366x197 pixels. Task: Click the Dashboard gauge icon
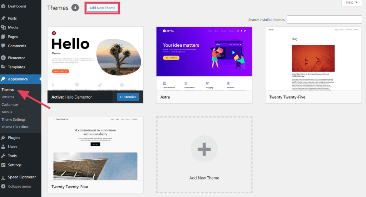coord(3,6)
